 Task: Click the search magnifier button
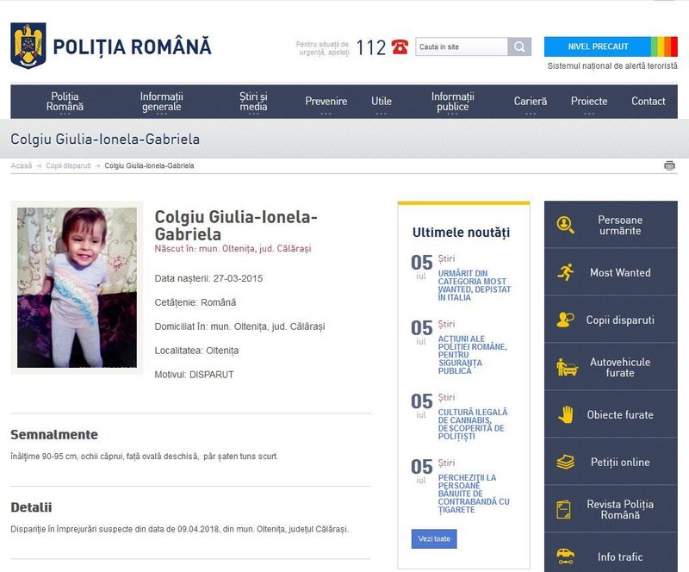pos(519,47)
